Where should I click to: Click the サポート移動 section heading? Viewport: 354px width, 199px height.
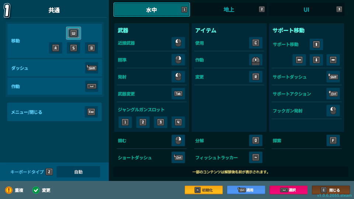(288, 31)
